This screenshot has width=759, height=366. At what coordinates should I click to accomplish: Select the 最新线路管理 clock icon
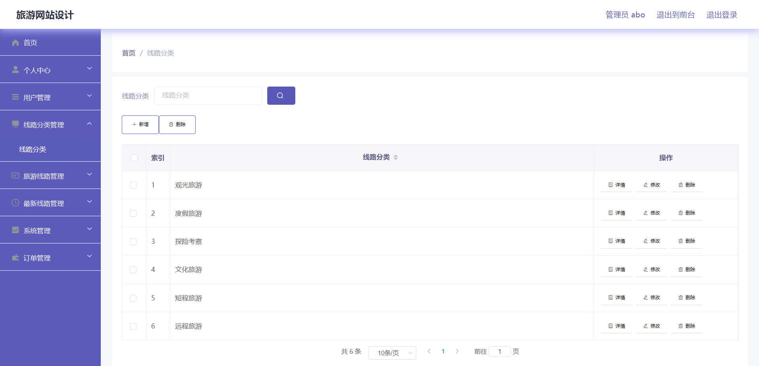15,203
